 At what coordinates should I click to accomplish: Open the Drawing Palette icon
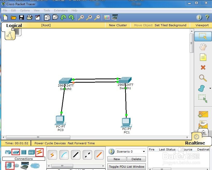(107, 17)
